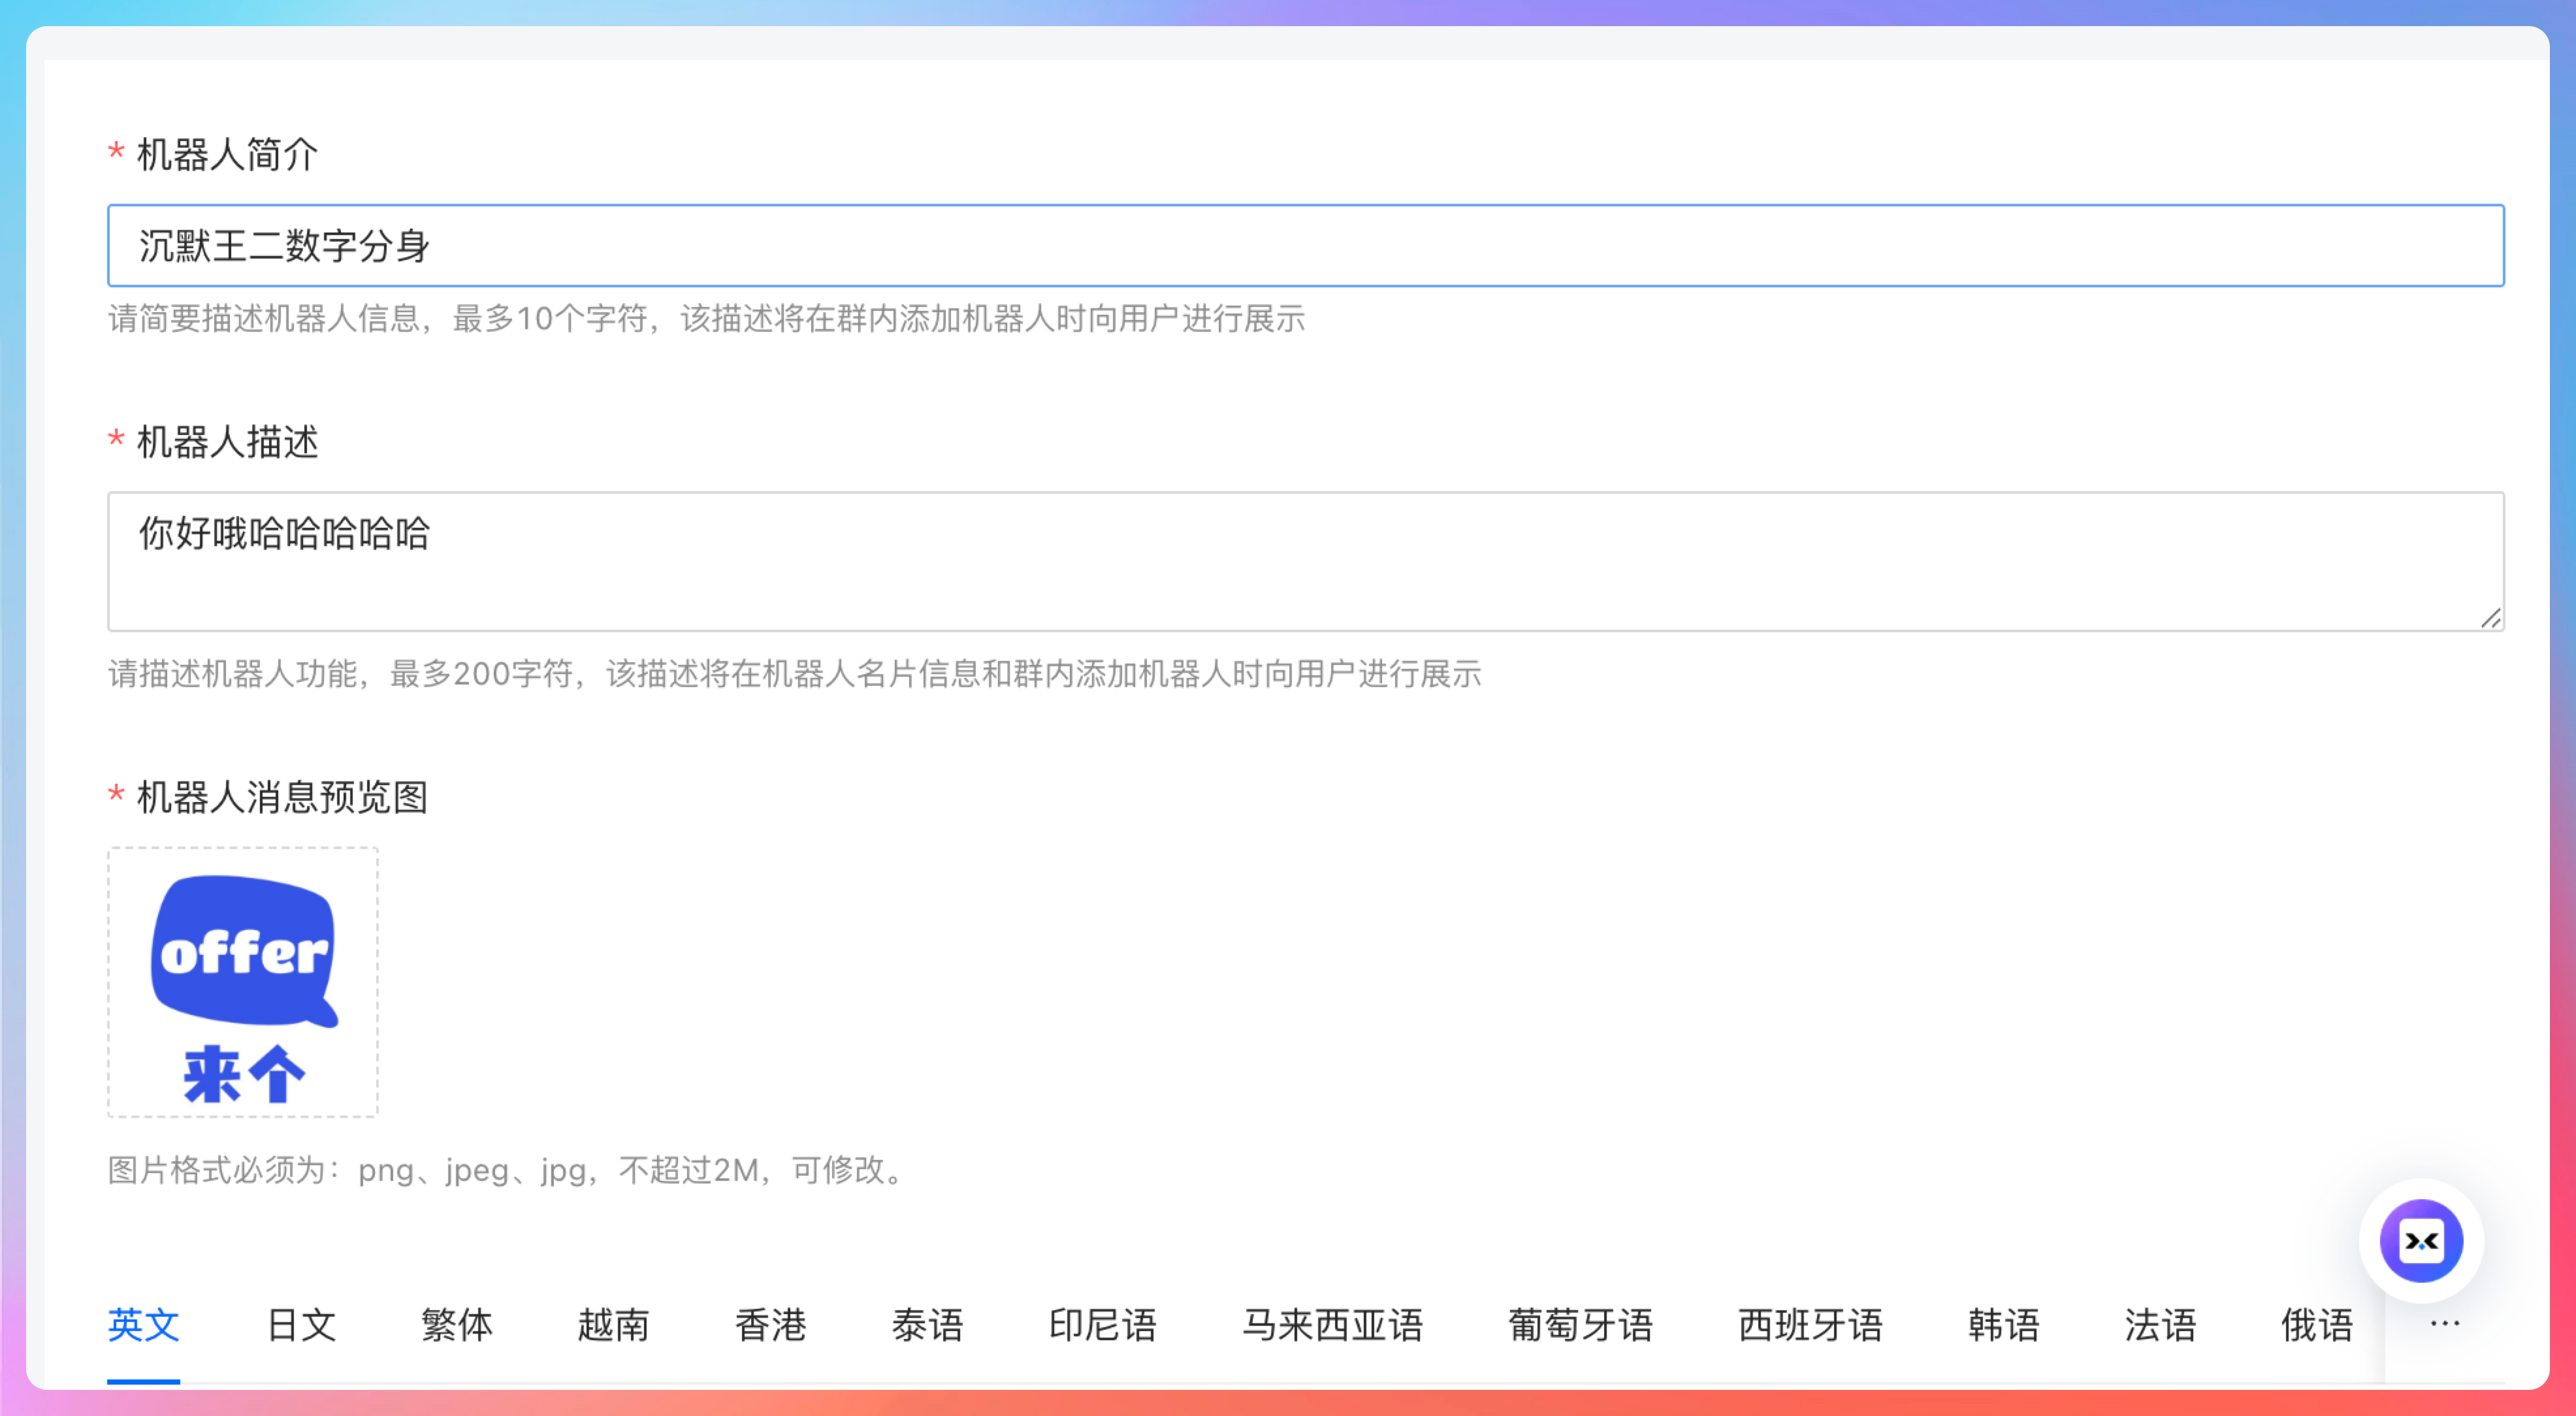This screenshot has height=1416, width=2576.
Task: Open the 香港 tab
Action: pos(770,1325)
